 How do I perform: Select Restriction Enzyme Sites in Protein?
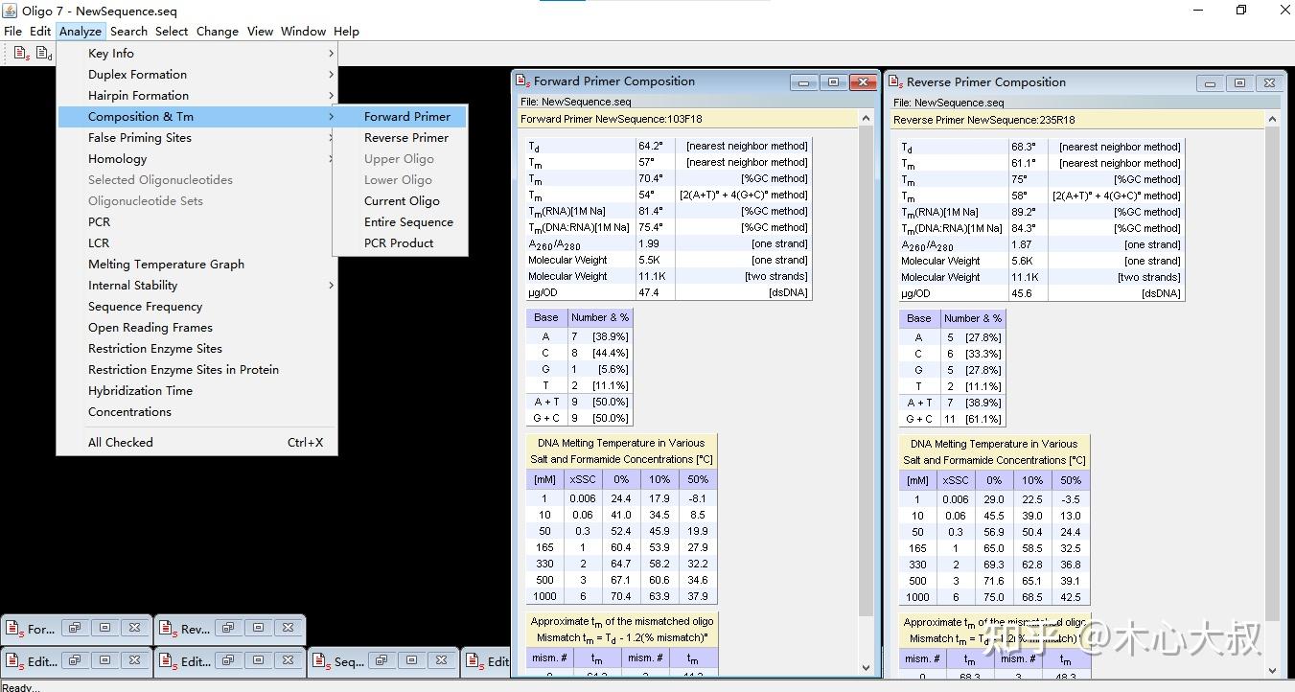pyautogui.click(x=197, y=370)
